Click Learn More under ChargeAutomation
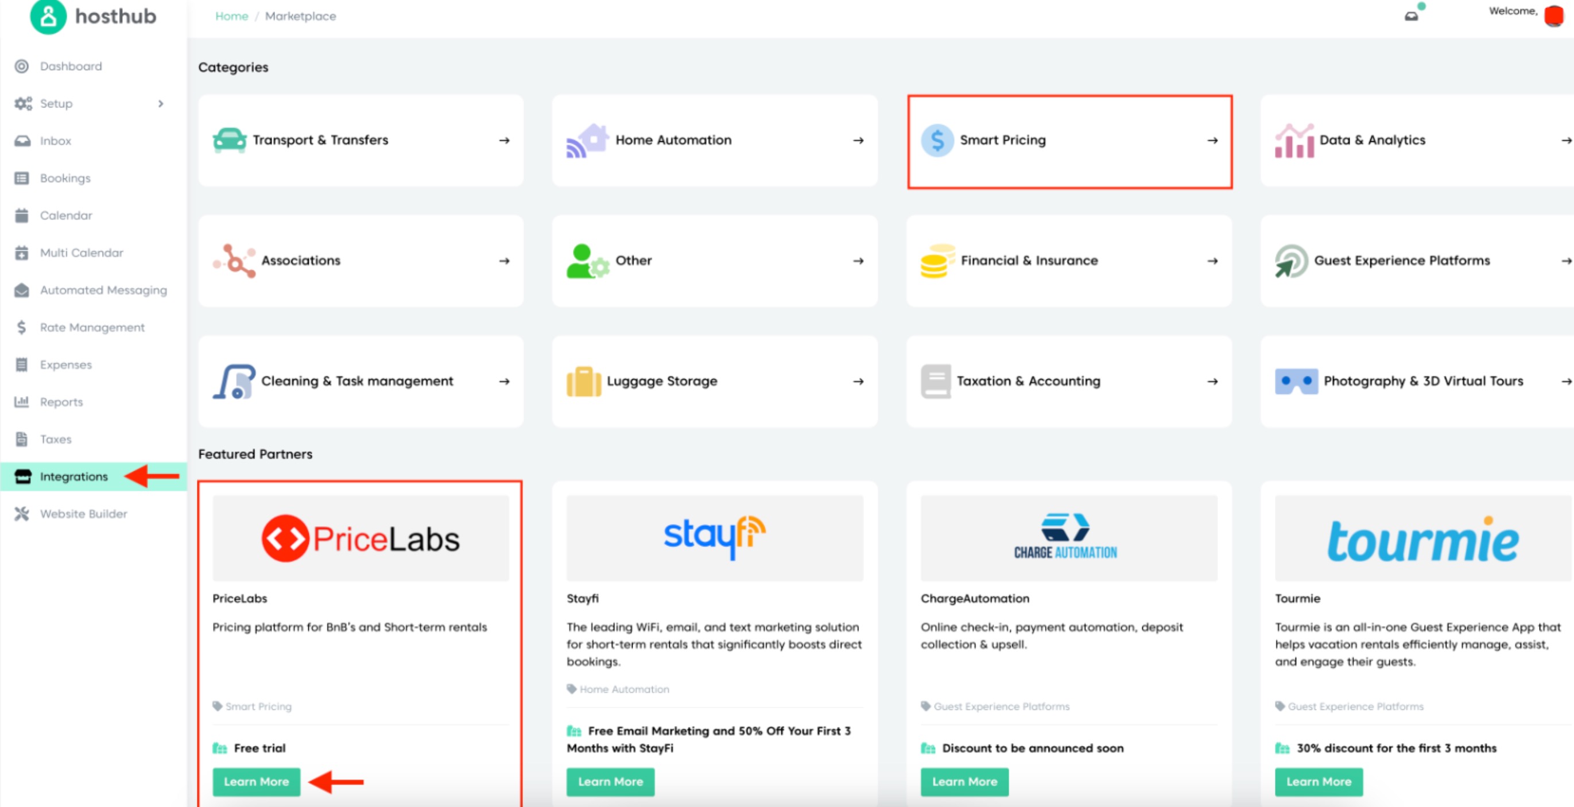This screenshot has height=807, width=1574. (x=964, y=781)
